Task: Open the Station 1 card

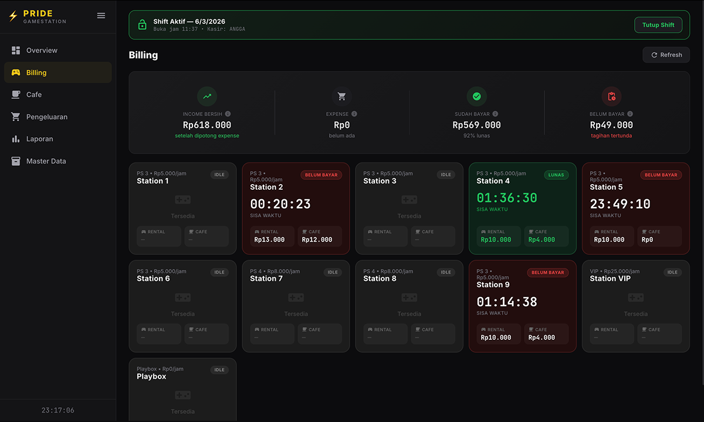Action: click(x=182, y=208)
